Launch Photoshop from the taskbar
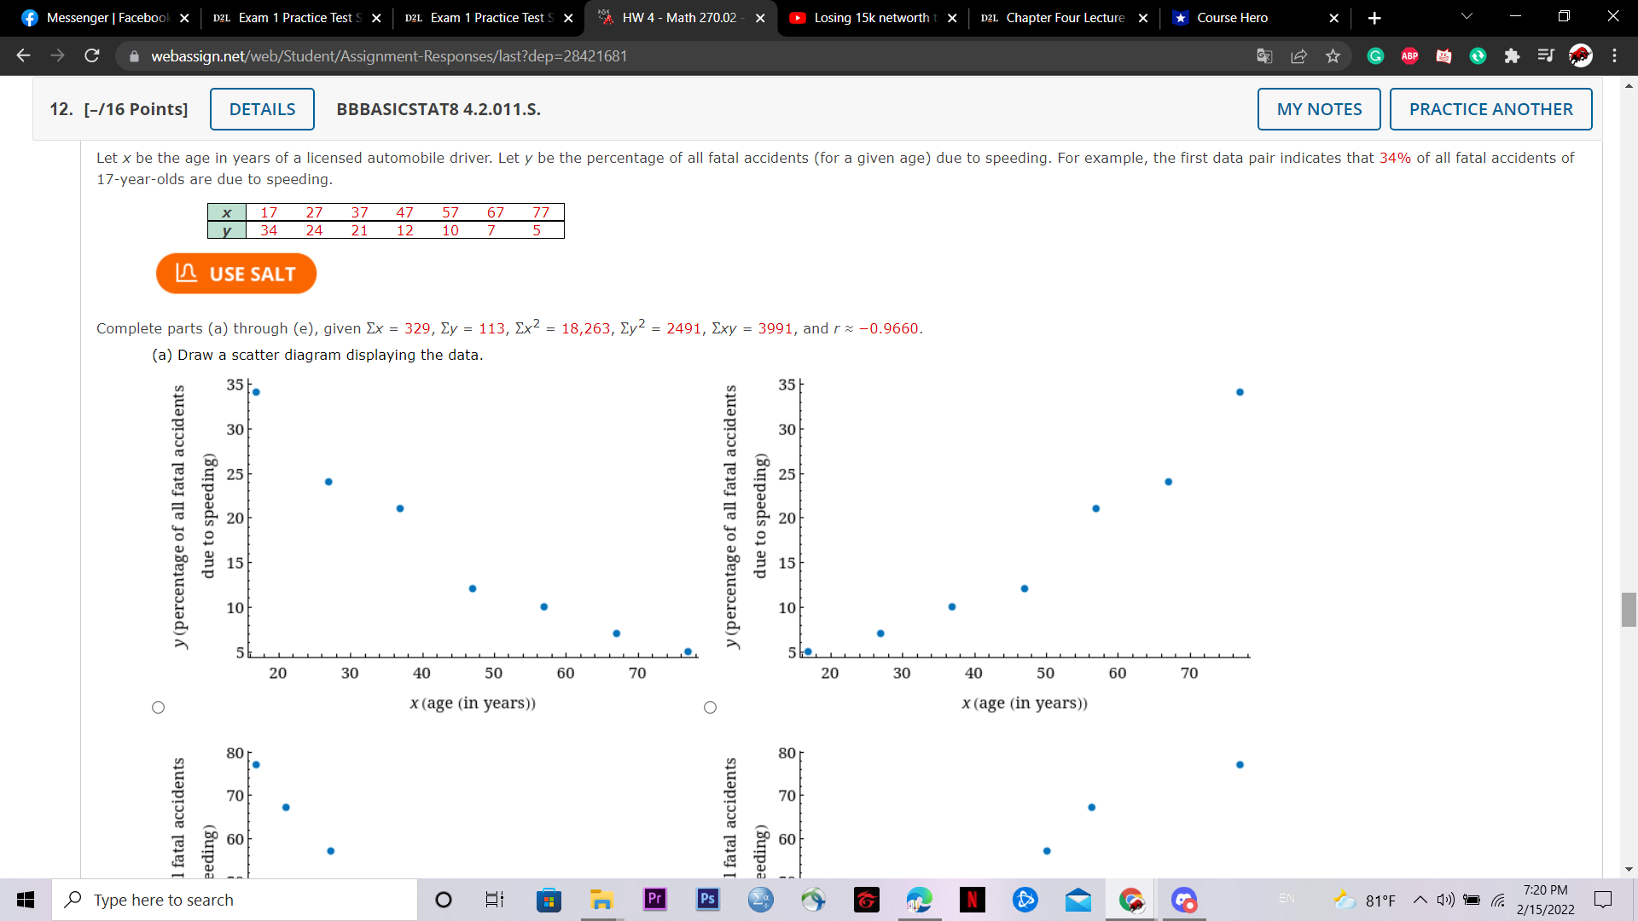The width and height of the screenshot is (1638, 921). click(x=707, y=900)
